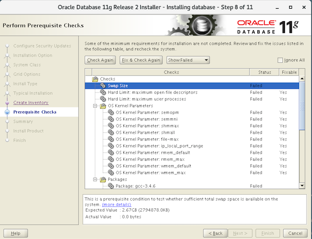Image resolution: width=312 pixels, height=239 pixels.
Task: Go to the Create Inventory step link
Action: point(31,103)
